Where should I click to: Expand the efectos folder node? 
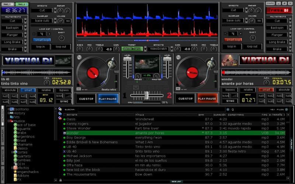click(x=13, y=168)
